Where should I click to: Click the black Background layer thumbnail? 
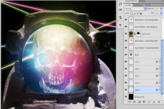click(x=131, y=97)
